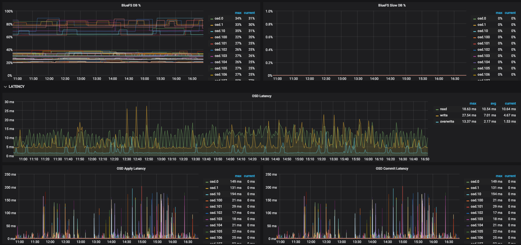The width and height of the screenshot is (521, 245).
Task: Sort BlueFS Slow DB % legend by max
Action: 499,13
